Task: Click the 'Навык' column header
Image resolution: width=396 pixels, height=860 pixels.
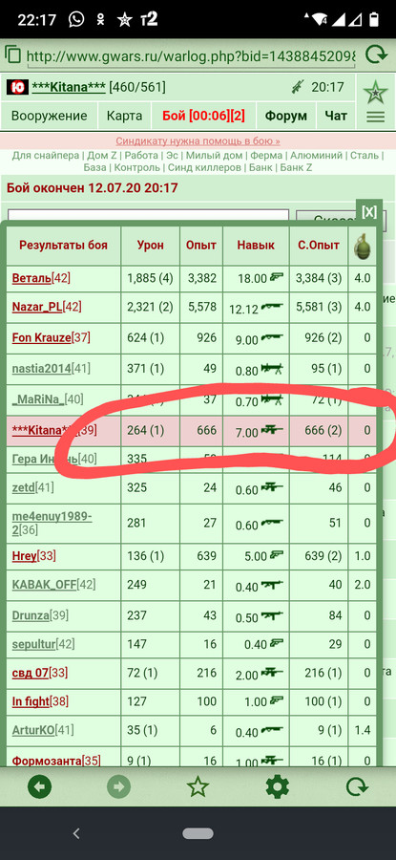Action: 256,246
